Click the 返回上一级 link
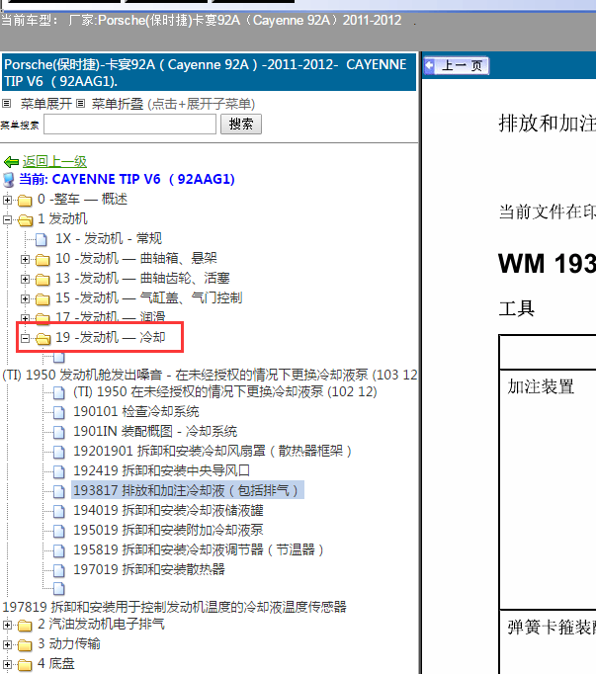Screen dimensions: 596x674 (x=54, y=162)
